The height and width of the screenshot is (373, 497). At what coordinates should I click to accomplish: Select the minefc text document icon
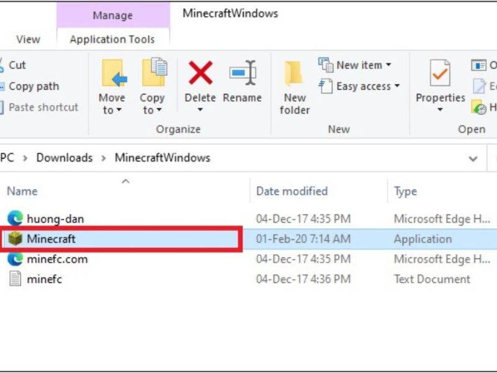point(15,279)
